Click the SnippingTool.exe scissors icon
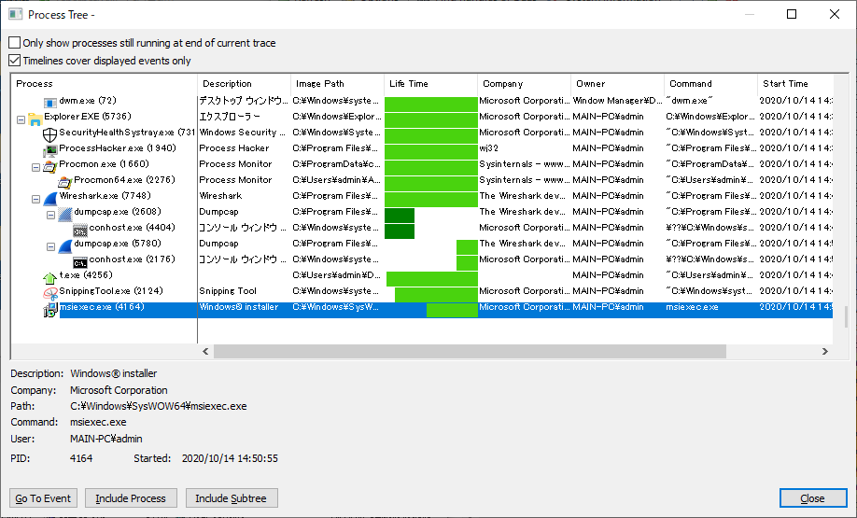 click(x=50, y=293)
